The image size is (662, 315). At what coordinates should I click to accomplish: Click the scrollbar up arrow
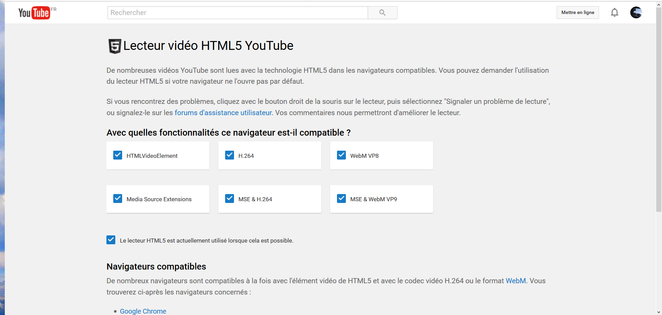tap(659, 5)
